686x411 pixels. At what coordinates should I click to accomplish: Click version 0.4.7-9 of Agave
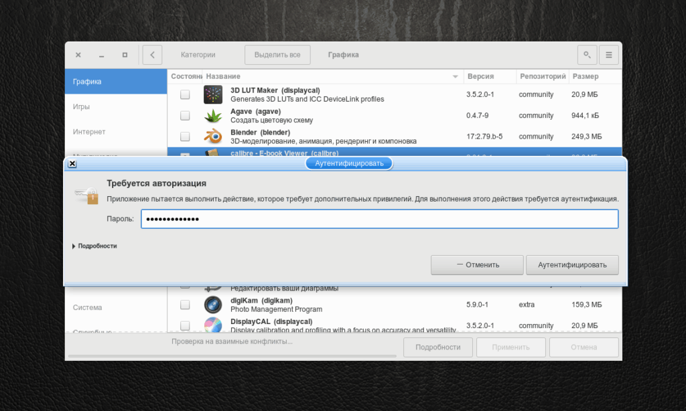click(x=477, y=115)
